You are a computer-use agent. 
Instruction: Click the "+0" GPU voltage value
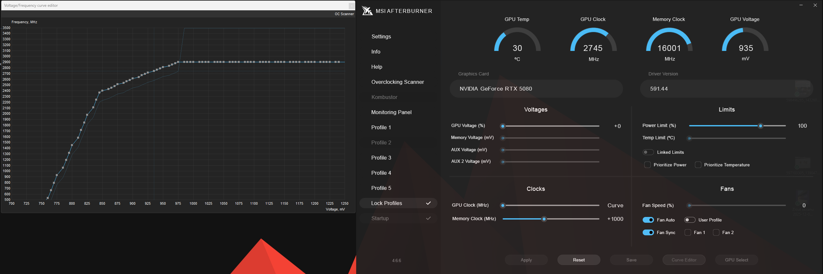point(617,126)
